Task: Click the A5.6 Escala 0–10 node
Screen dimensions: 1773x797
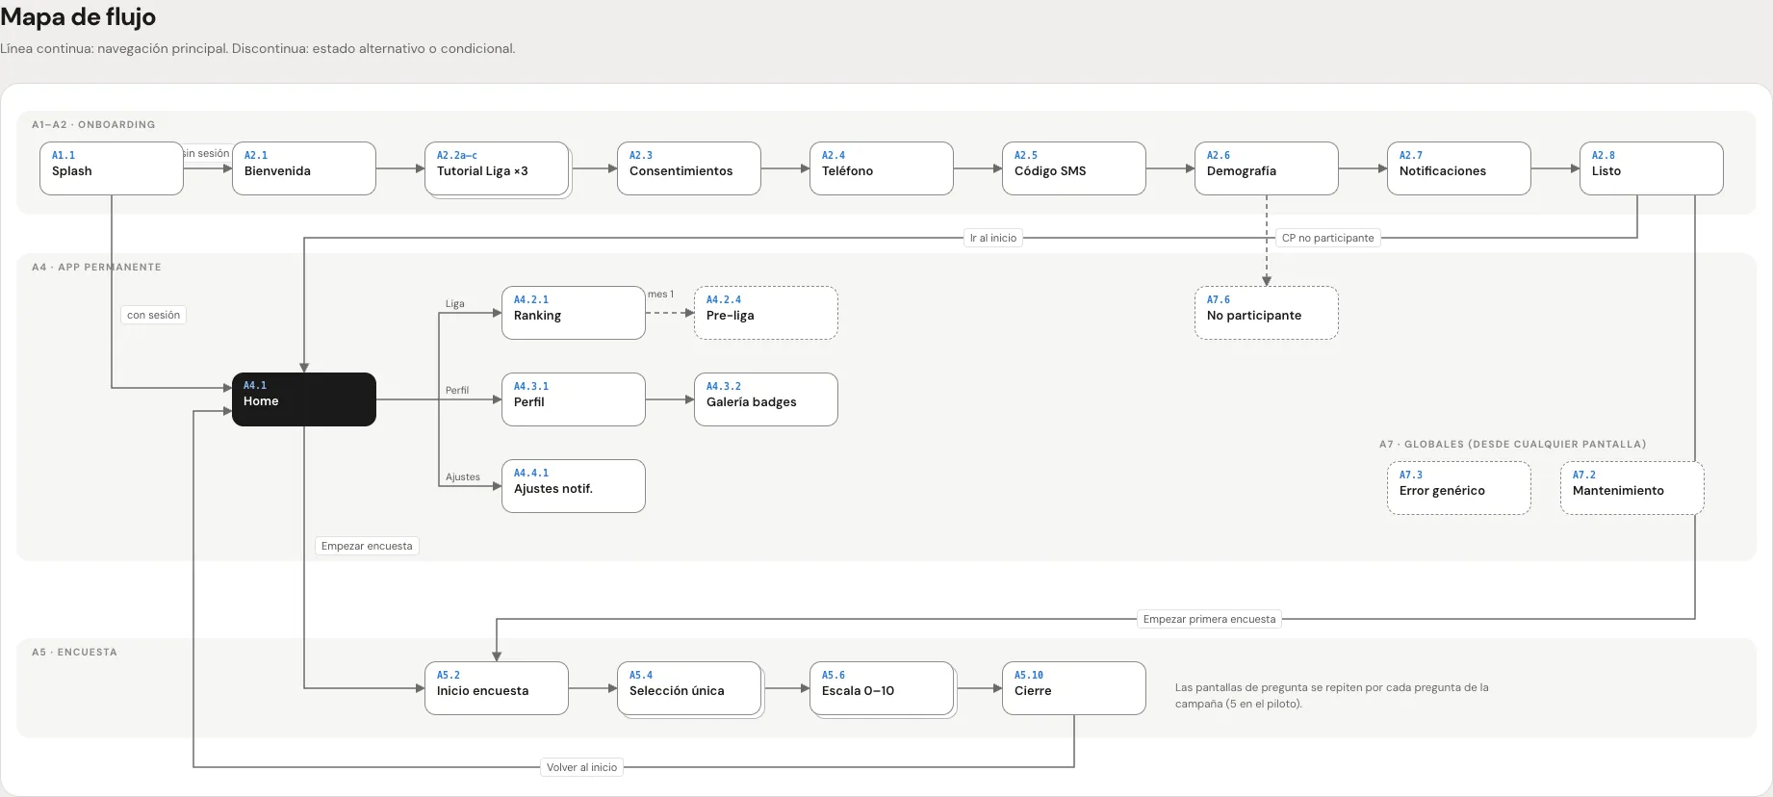Action: (x=882, y=688)
